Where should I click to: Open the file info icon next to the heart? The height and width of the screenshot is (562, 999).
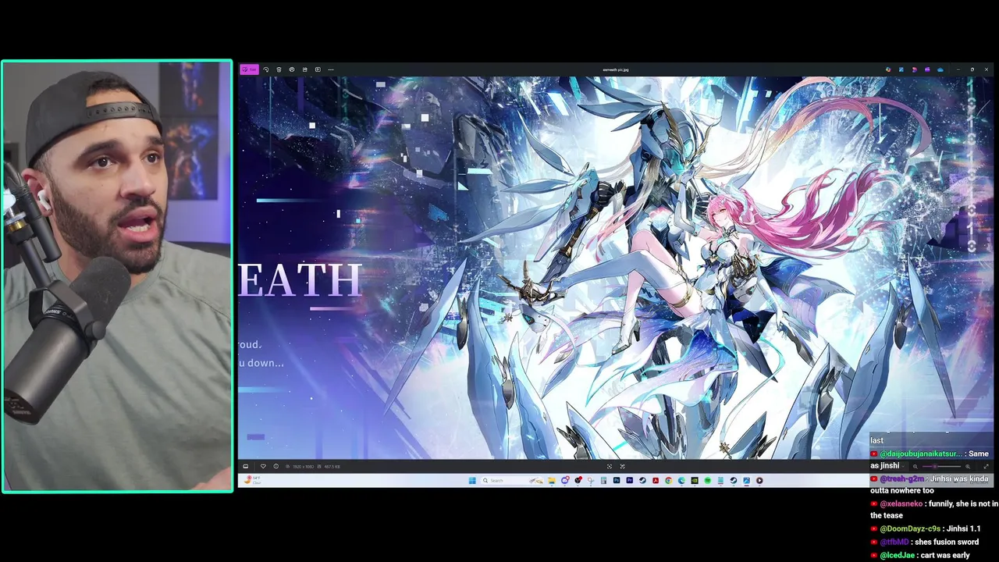pos(276,467)
